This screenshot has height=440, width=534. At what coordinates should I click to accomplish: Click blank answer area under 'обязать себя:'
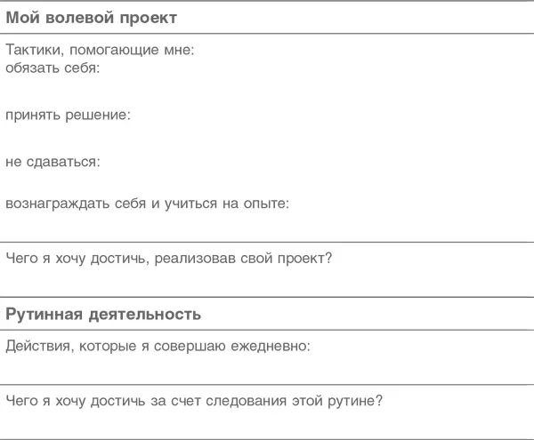pos(267,91)
